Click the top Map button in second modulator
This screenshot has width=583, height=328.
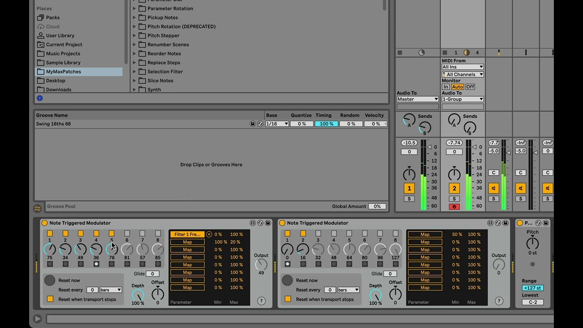click(x=425, y=235)
